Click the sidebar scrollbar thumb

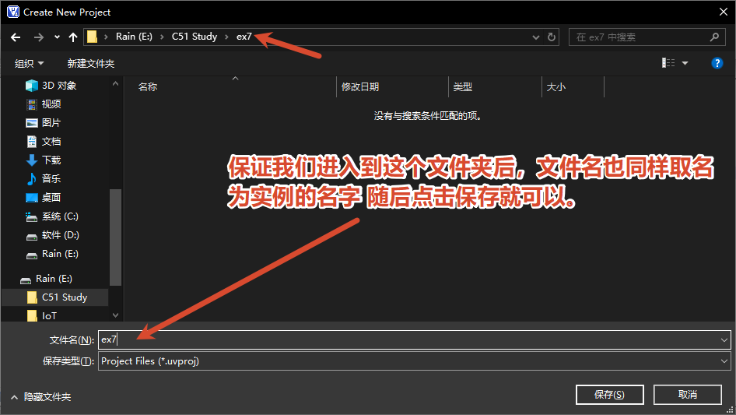coord(115,237)
